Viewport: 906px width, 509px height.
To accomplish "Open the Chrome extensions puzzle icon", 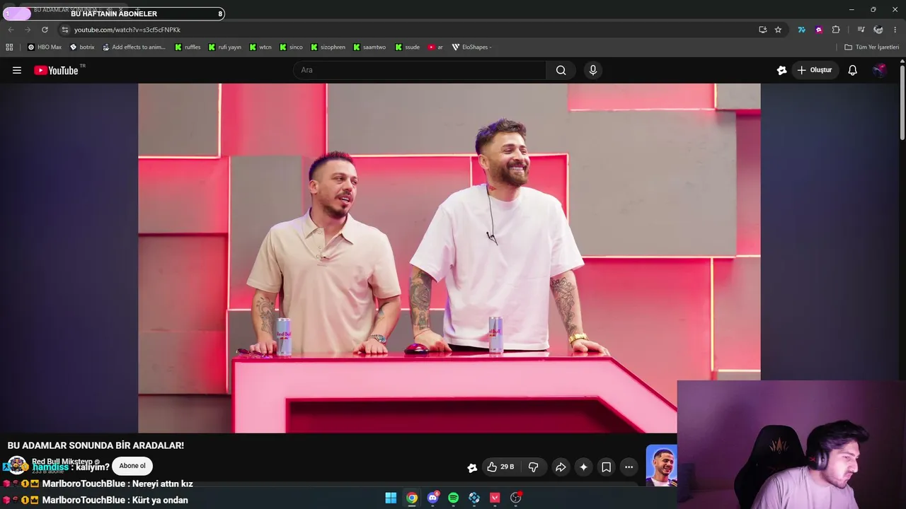I will pos(836,30).
